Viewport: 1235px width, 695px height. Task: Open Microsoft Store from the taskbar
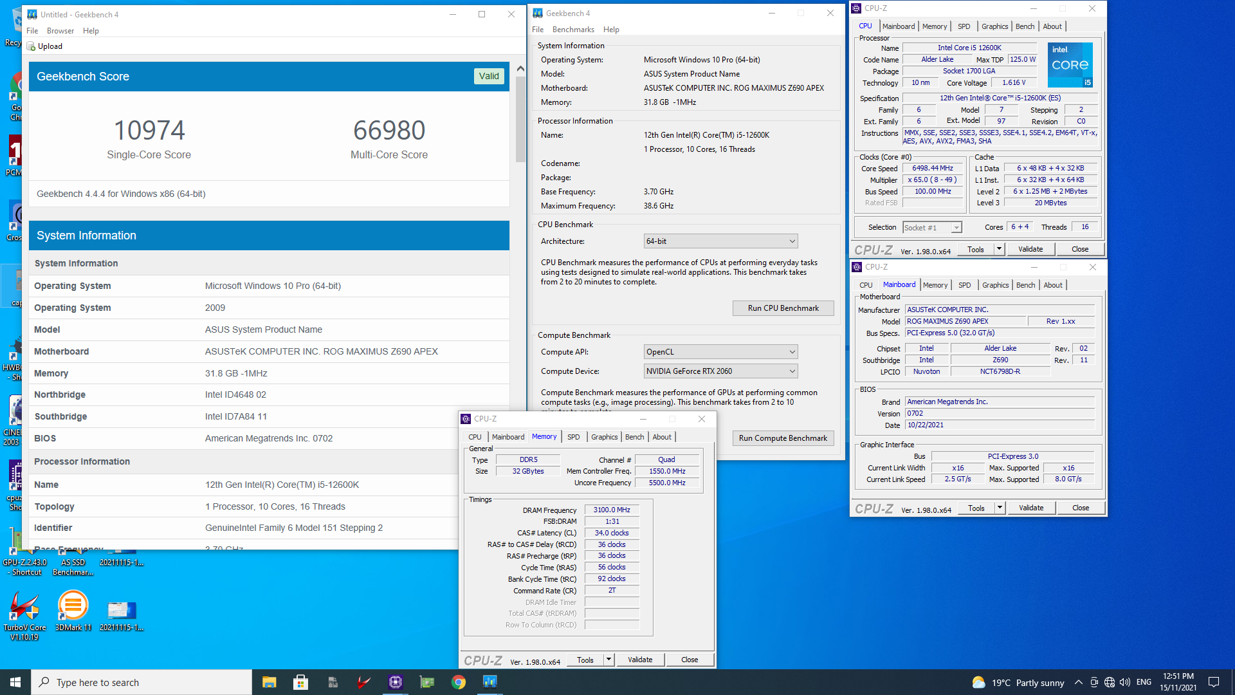[300, 682]
